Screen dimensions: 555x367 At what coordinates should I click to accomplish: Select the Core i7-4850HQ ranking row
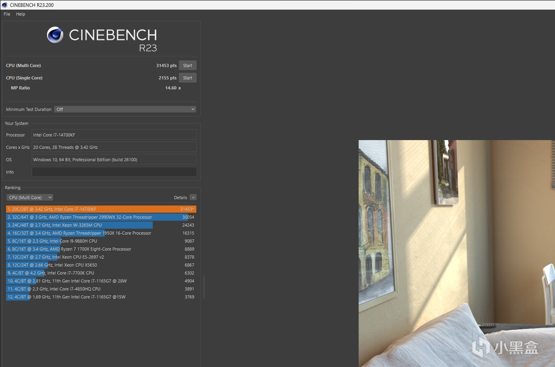(x=101, y=289)
